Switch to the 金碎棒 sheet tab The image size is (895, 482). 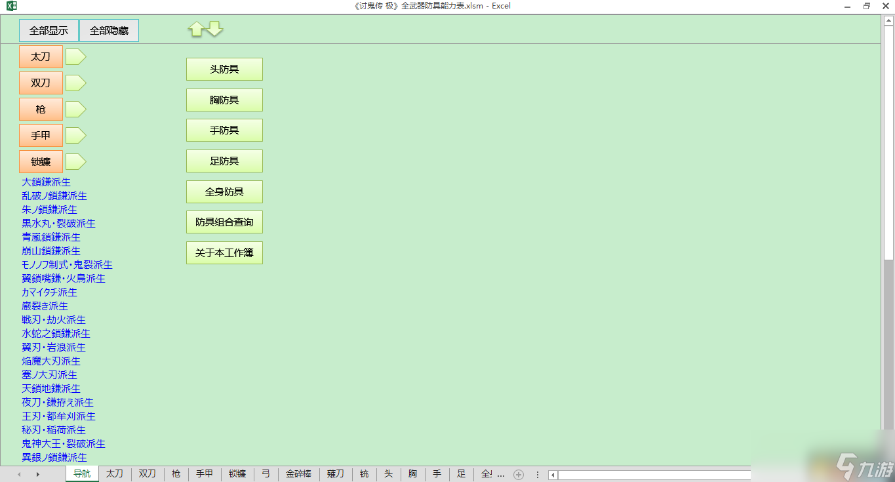298,473
